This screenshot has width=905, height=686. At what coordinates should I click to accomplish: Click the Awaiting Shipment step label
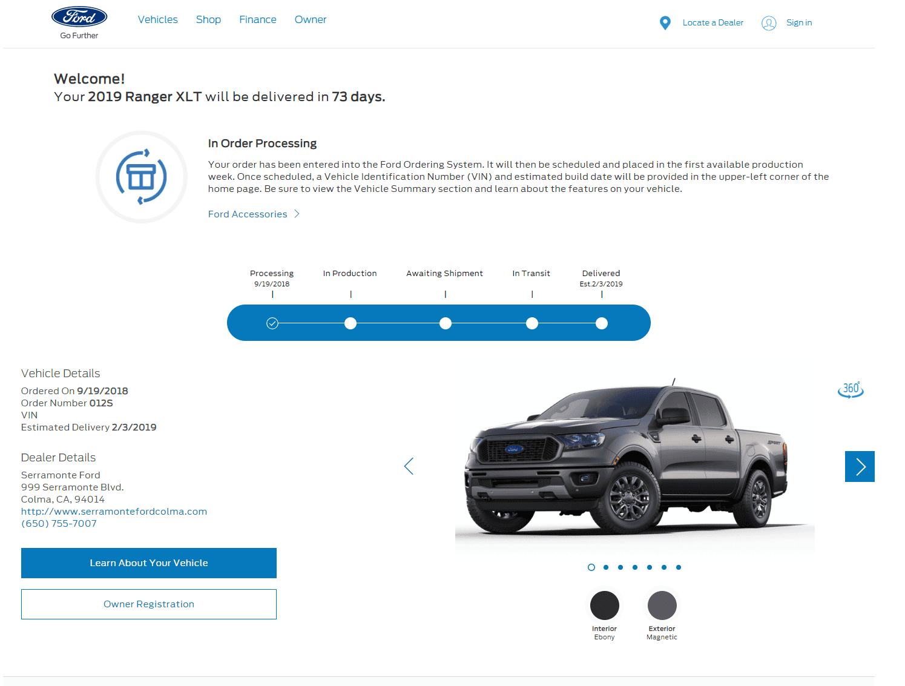[445, 274]
